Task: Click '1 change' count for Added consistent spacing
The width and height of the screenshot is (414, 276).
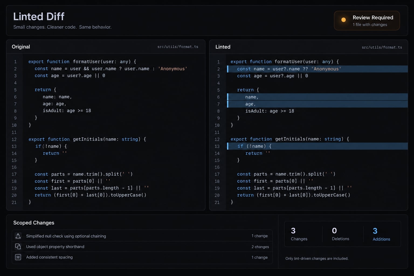Action: click(260, 257)
